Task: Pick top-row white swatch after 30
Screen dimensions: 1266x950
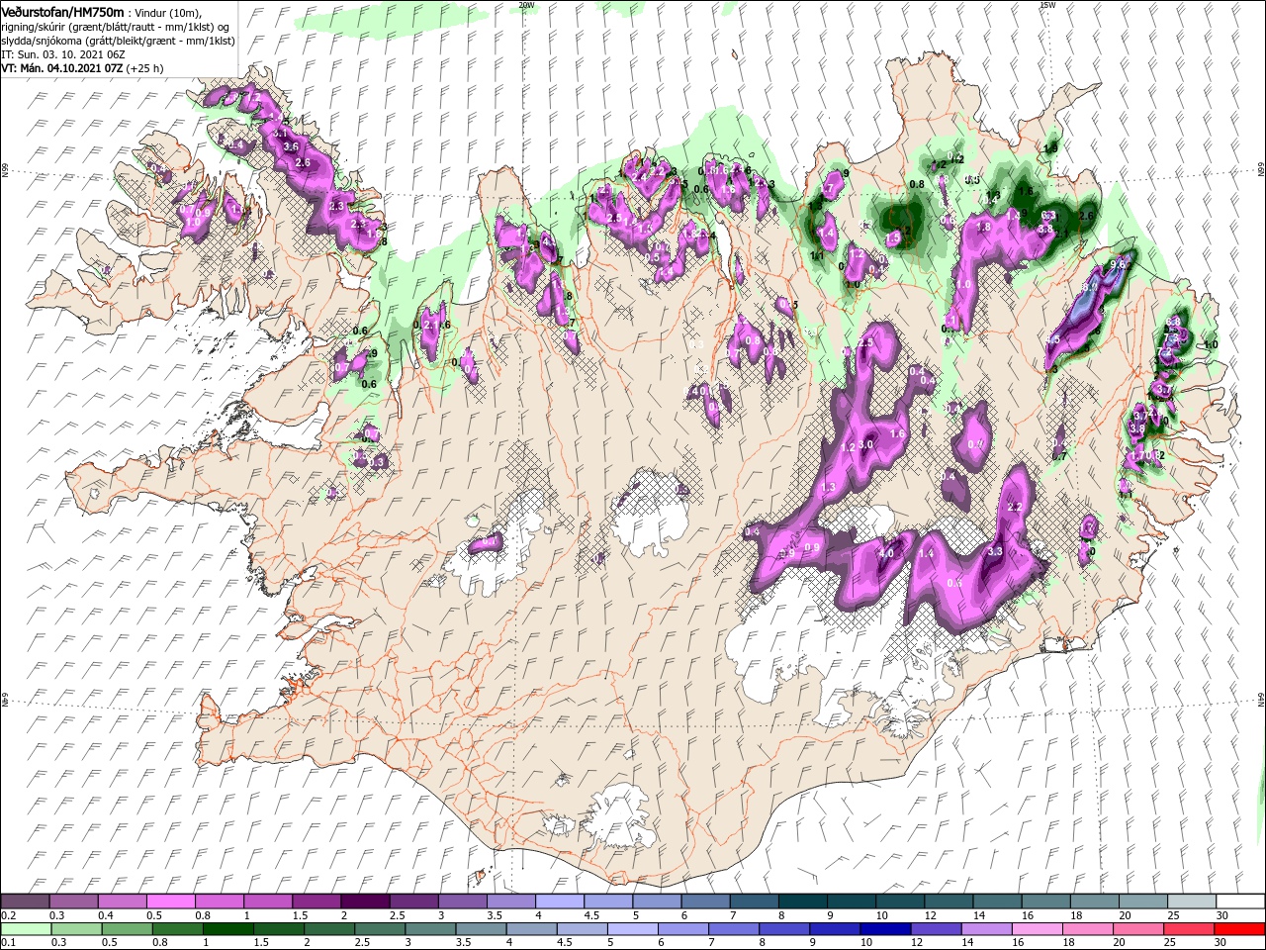Action: [x=1241, y=902]
